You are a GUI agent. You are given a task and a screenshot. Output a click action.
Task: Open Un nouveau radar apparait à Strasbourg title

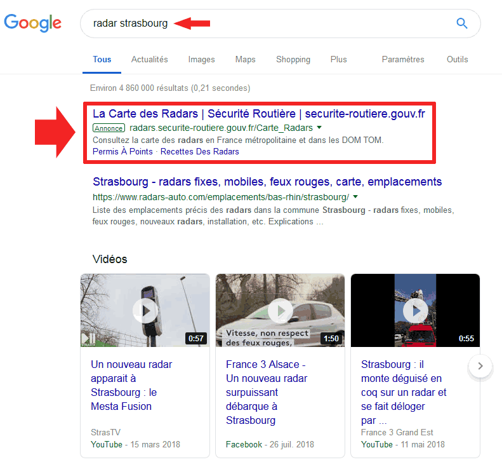pyautogui.click(x=131, y=385)
